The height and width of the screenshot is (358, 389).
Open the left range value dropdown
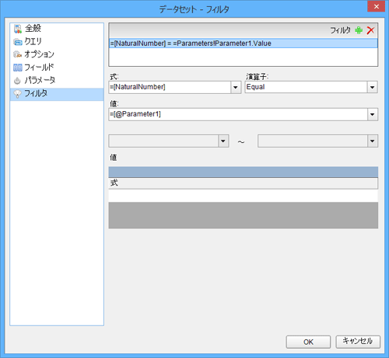click(x=223, y=141)
